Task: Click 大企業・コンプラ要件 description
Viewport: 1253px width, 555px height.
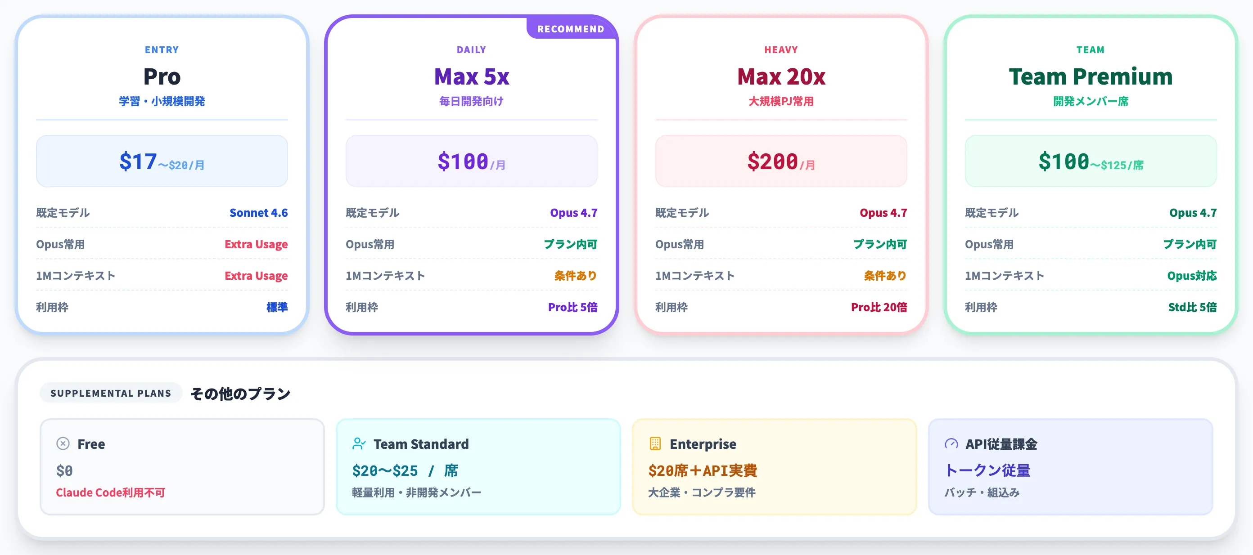Action: [x=701, y=492]
